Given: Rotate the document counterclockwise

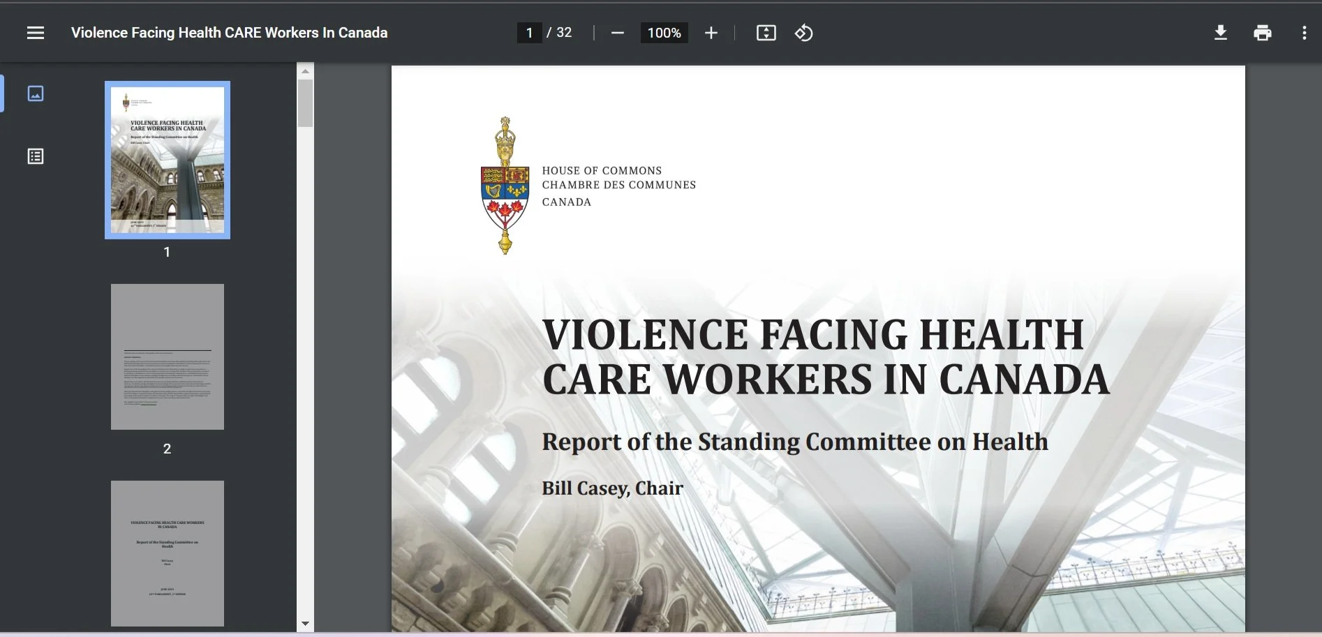Looking at the screenshot, I should [803, 33].
